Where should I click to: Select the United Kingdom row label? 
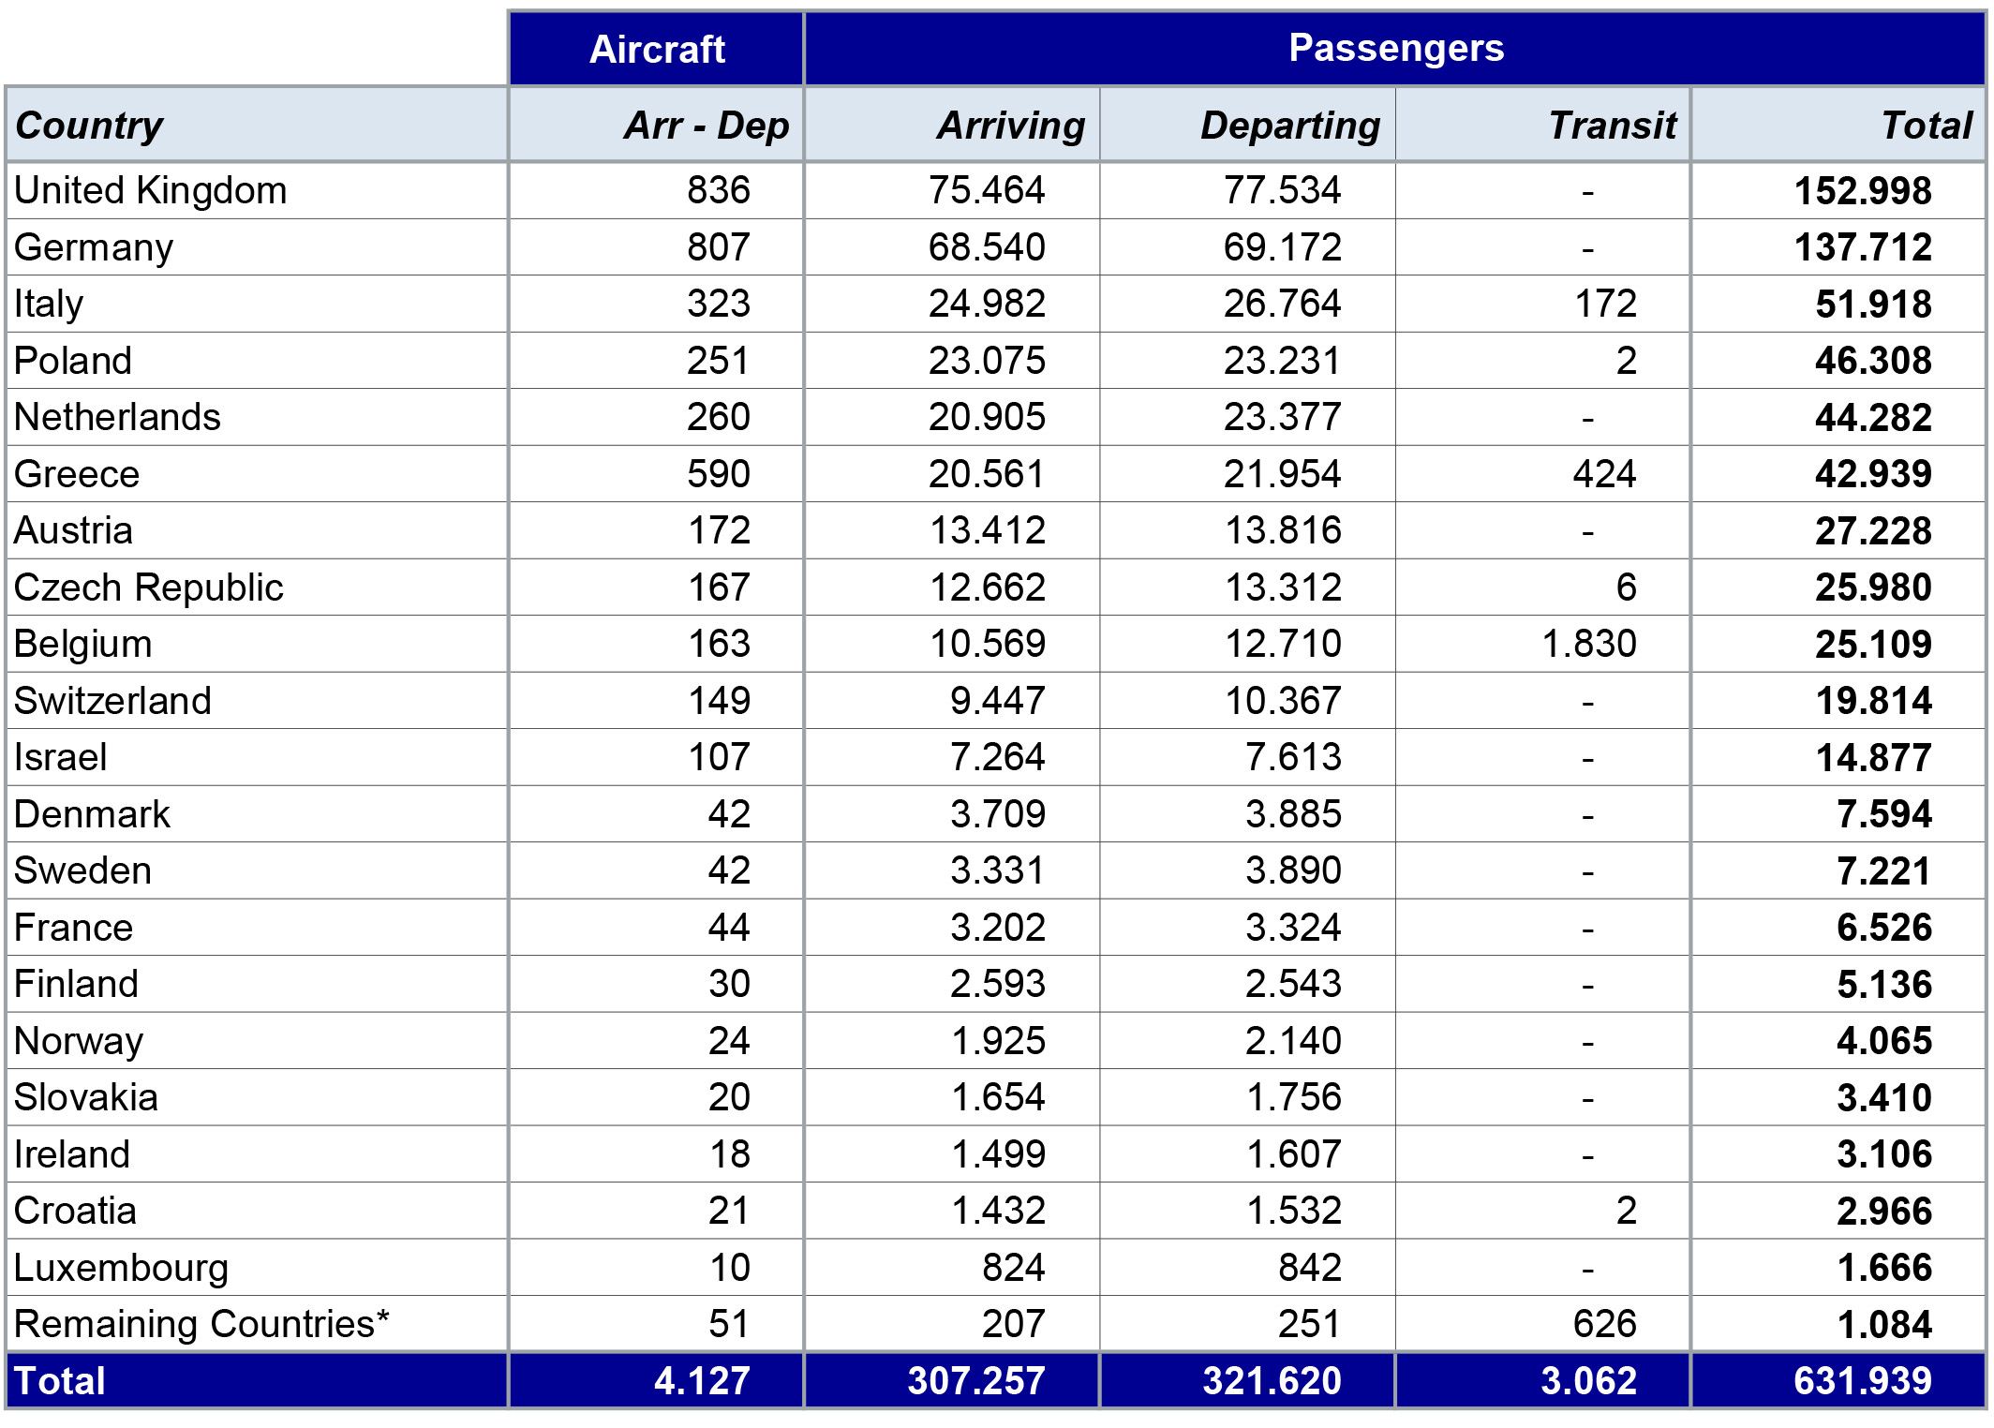[151, 190]
